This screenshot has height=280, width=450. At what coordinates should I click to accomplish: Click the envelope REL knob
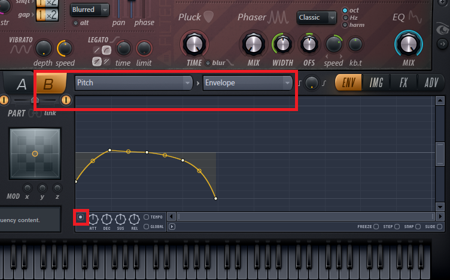134,219
